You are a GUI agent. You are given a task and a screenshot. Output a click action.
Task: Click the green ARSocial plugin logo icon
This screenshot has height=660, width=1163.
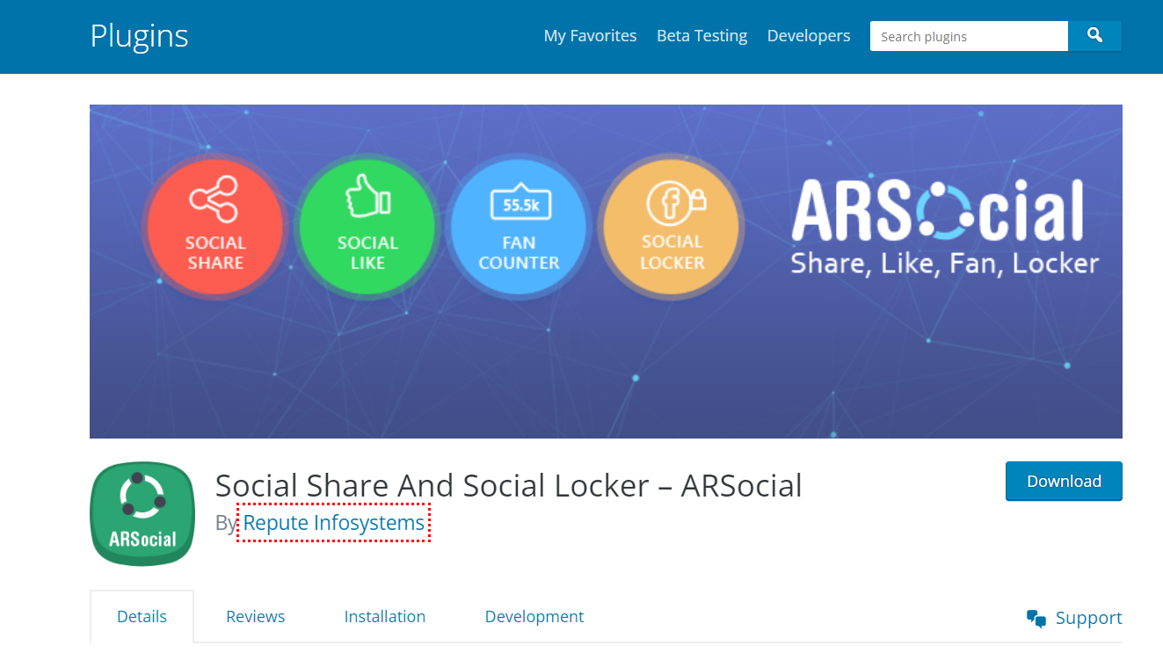click(142, 513)
